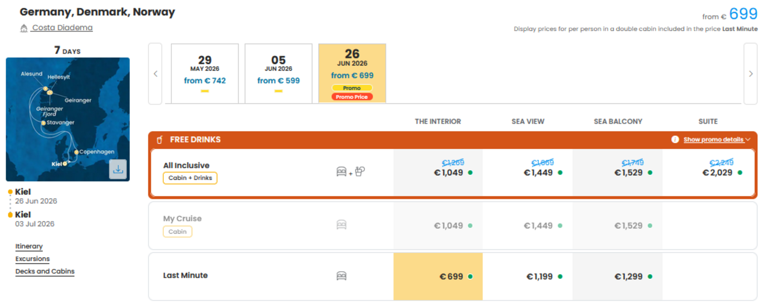Show previous departure dates with left arrow
762x306 pixels.
click(x=155, y=74)
